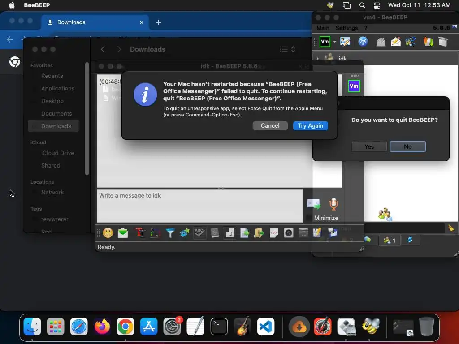This screenshot has height=344, width=459.
Task: Select Shared in the Finder sidebar
Action: tap(50, 166)
